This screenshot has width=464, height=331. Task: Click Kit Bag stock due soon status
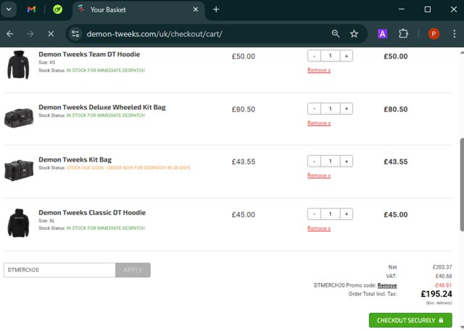click(128, 167)
